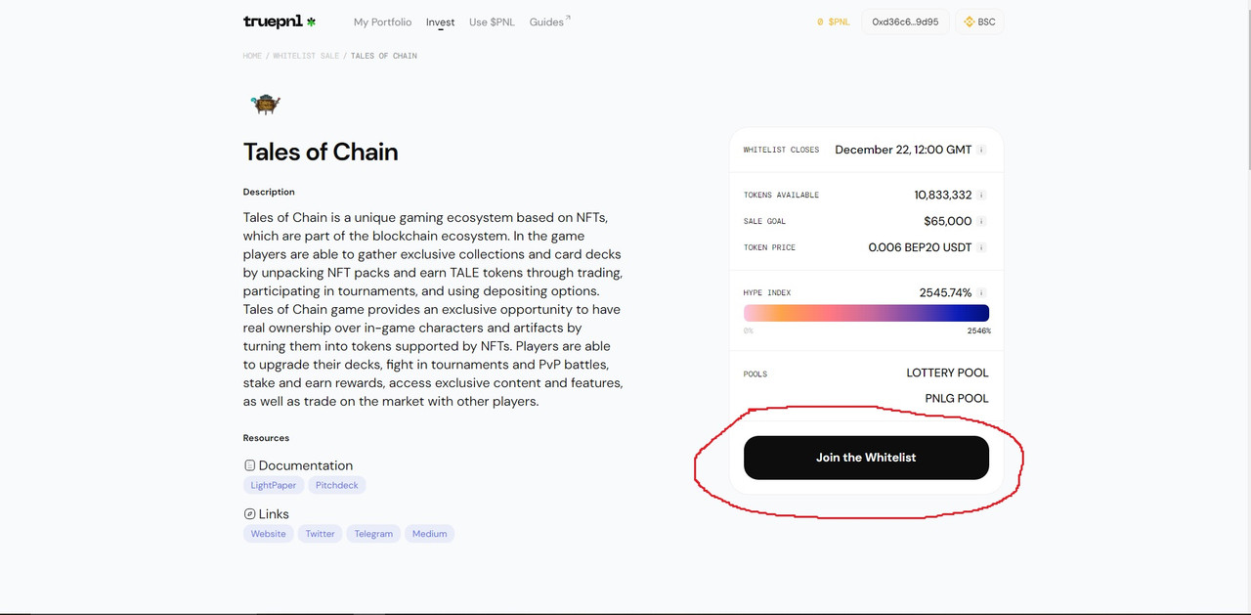Click the Tales of Chain project avatar
The width and height of the screenshot is (1251, 615).
pyautogui.click(x=265, y=103)
